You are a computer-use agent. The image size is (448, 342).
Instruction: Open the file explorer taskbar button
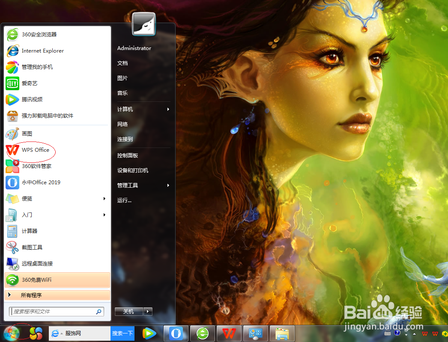click(x=282, y=333)
